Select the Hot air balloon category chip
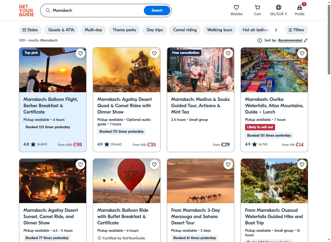Screen dimensions: 331x242 pos(255,30)
